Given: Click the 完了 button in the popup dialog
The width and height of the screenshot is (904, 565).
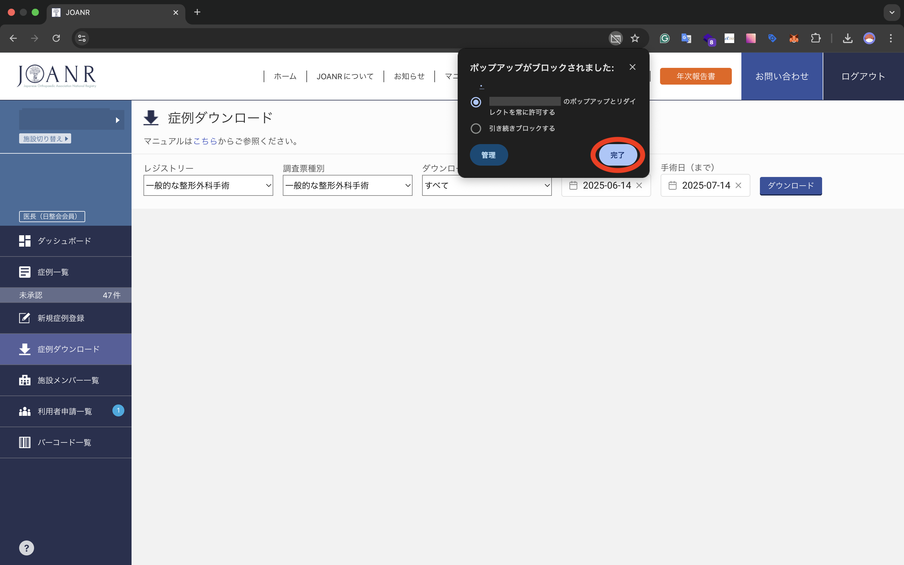Looking at the screenshot, I should pyautogui.click(x=617, y=155).
